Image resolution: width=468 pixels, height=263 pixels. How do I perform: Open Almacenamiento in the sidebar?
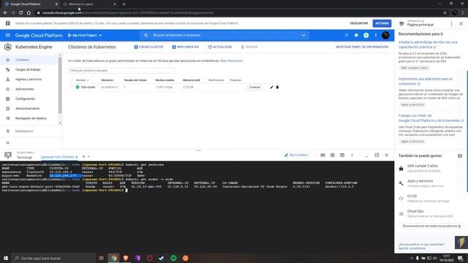pos(28,109)
